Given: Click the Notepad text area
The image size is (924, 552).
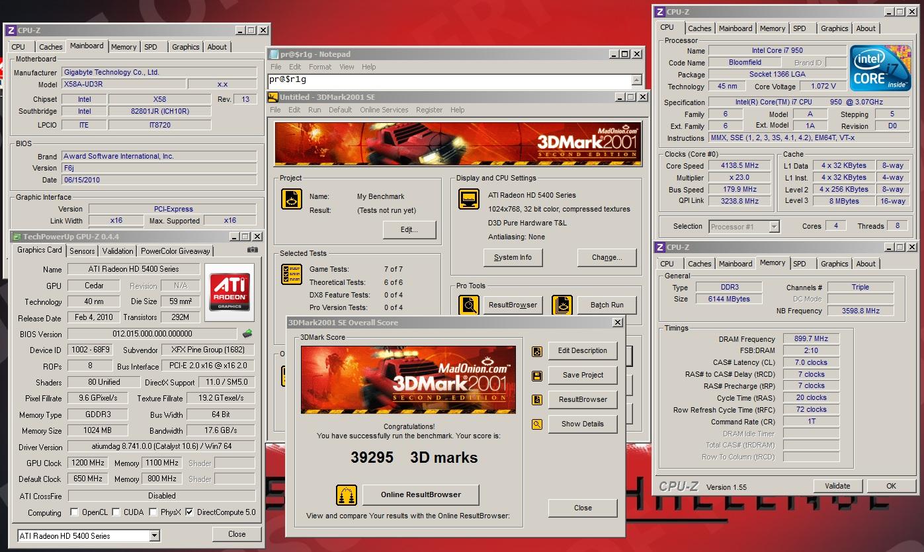Looking at the screenshot, I should point(450,79).
